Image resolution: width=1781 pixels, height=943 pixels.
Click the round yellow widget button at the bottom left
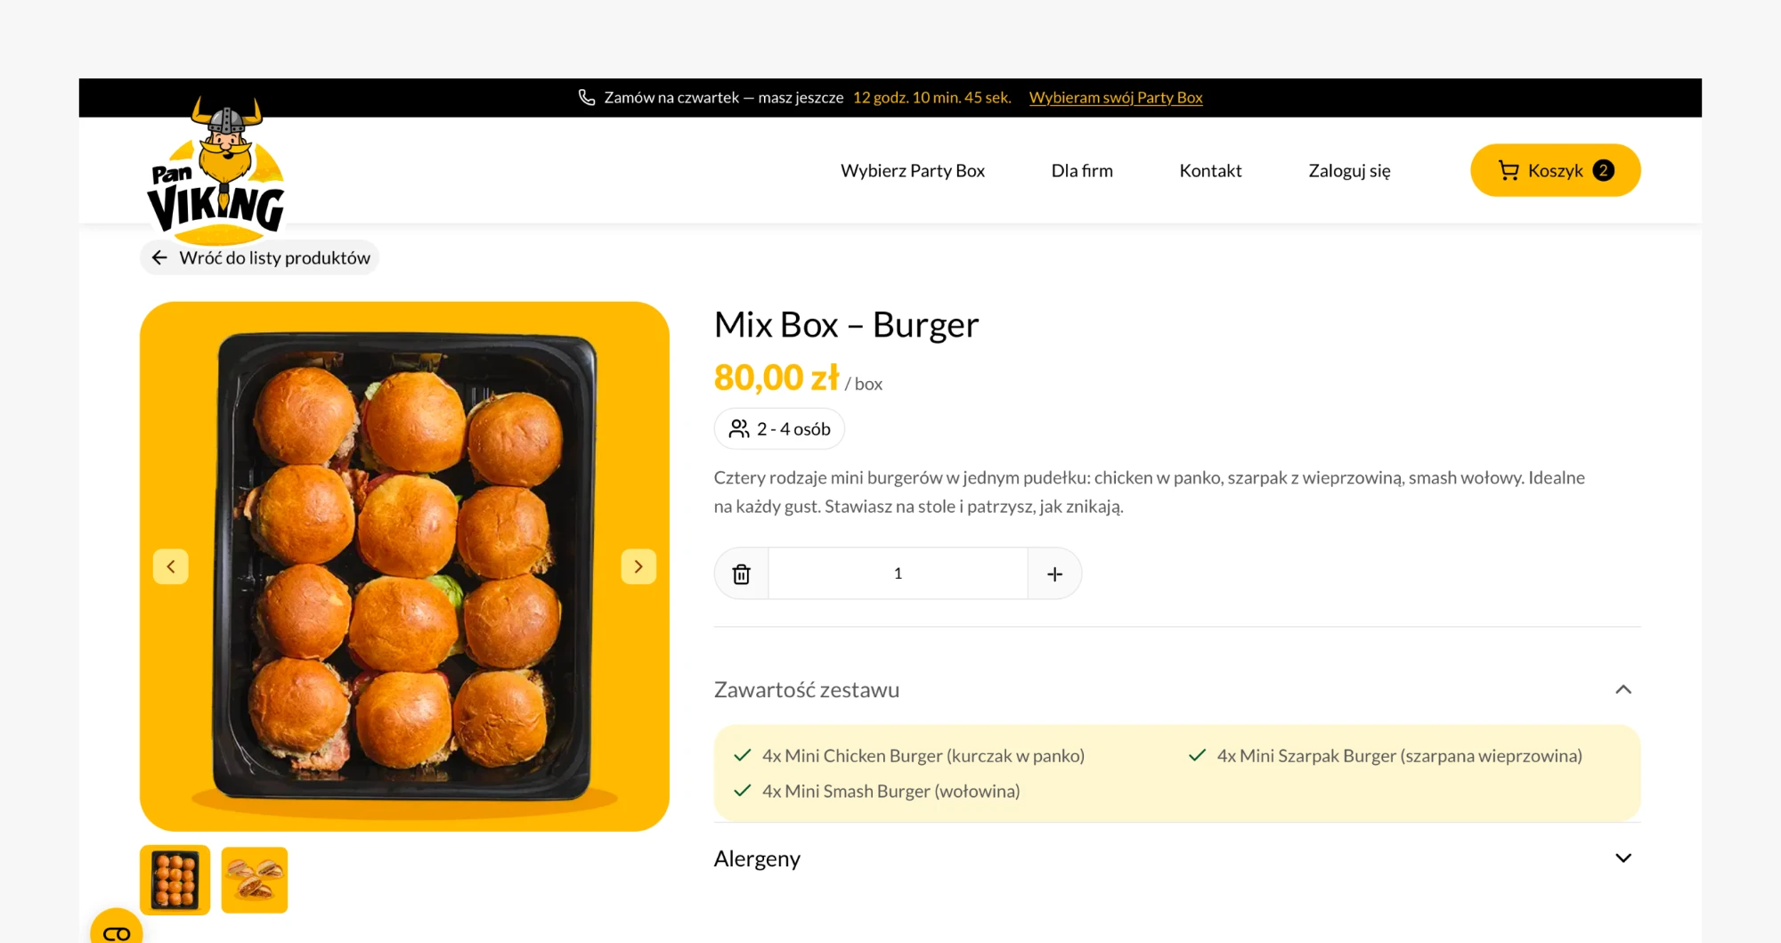point(117,929)
